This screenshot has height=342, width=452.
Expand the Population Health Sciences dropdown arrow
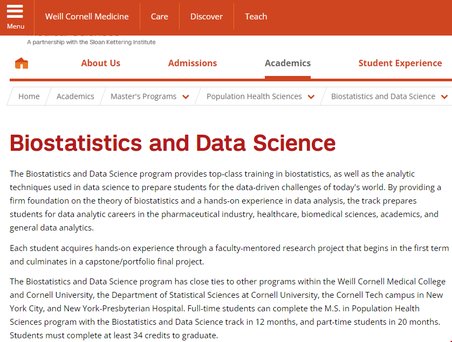(311, 97)
